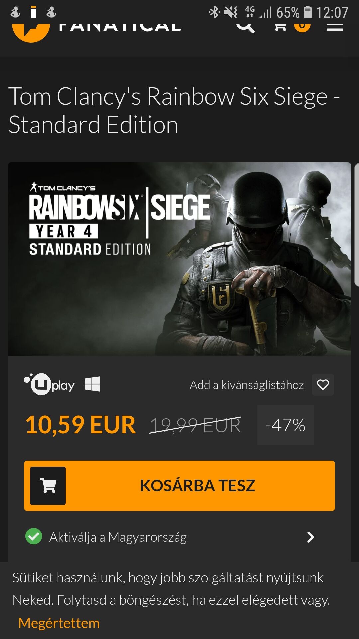Accept cookies with Megértettem link
359x639 pixels.
pyautogui.click(x=59, y=623)
